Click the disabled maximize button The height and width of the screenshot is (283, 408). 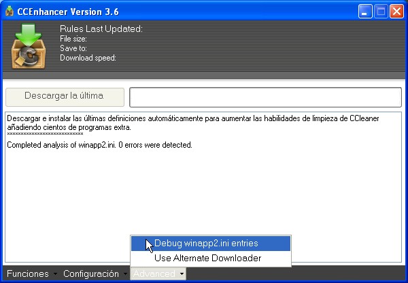[x=381, y=11]
